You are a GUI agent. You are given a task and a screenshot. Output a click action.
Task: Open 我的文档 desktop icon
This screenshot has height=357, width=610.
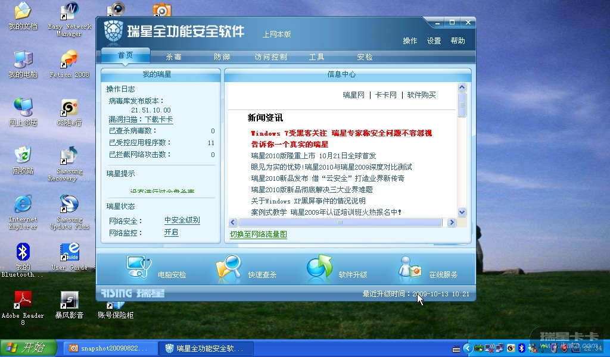click(x=23, y=16)
